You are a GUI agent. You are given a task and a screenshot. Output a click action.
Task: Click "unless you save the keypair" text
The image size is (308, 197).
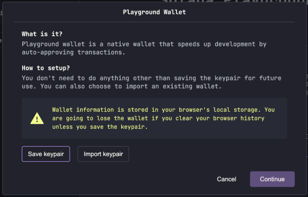point(99,127)
